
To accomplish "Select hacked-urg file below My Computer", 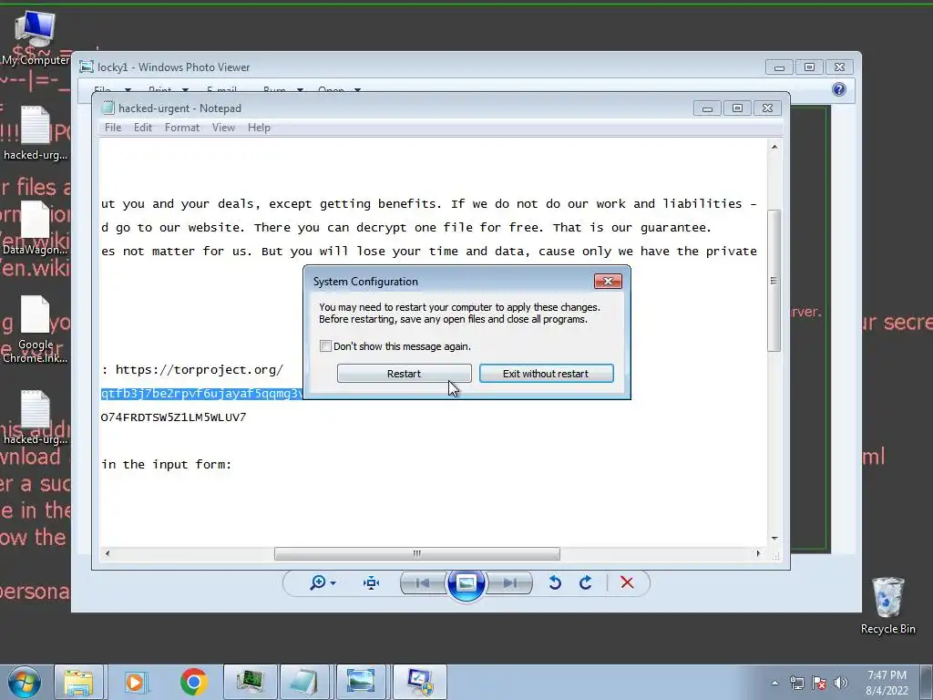I will point(36,133).
